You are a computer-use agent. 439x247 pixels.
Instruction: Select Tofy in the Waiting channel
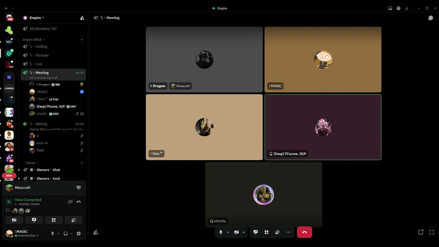57,151
